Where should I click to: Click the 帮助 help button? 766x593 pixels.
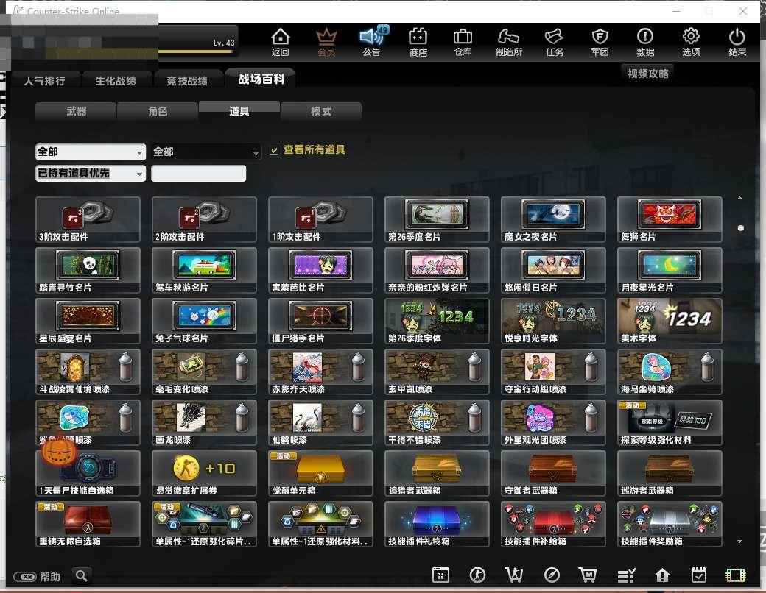(37, 577)
